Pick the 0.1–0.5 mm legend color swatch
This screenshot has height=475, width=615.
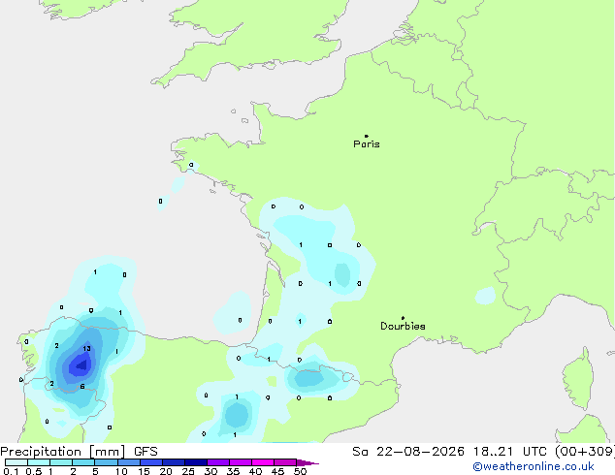(x=16, y=462)
